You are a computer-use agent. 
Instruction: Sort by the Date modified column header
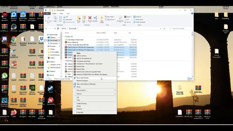pyautogui.click(x=101, y=33)
